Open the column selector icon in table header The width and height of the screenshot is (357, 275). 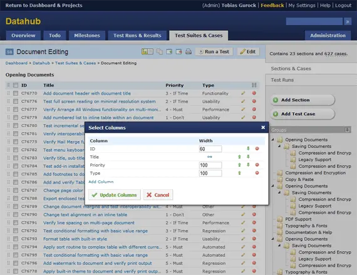click(254, 85)
